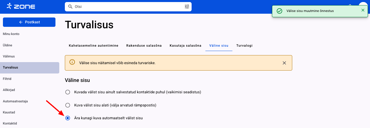Screen dimensions: 370x128
Task: Switch to the Kahetasemeline autentimine tab
Action: pyautogui.click(x=94, y=45)
